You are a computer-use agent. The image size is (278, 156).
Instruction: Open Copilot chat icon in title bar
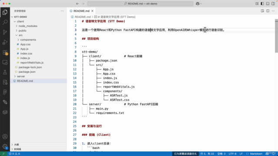pos(198,3)
